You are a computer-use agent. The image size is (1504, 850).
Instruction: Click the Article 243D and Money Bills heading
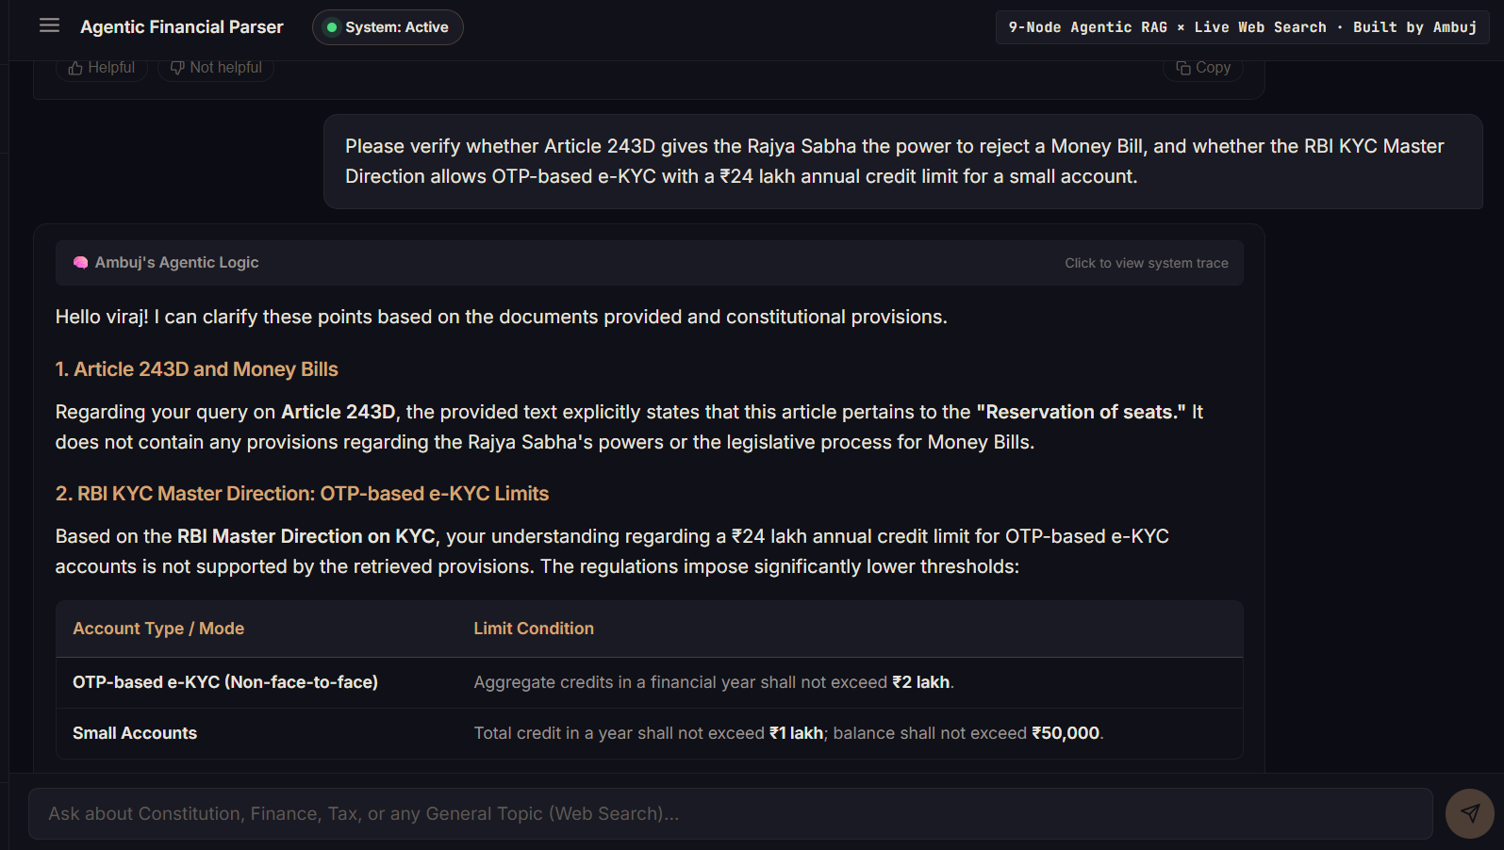[196, 369]
